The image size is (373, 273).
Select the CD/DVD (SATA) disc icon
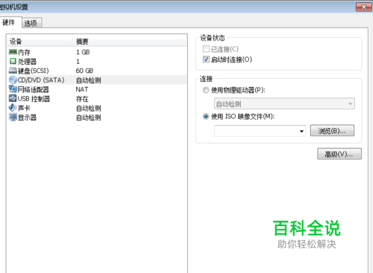13,80
